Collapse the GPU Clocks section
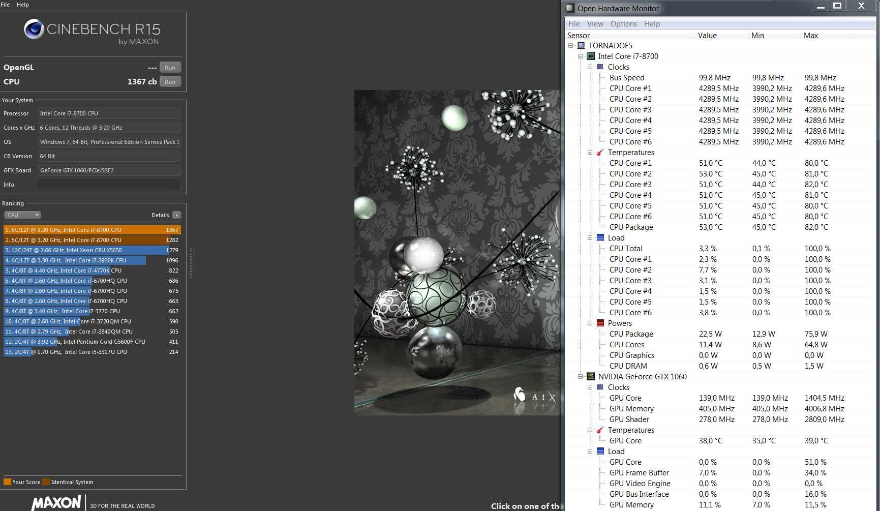880x511 pixels. pyautogui.click(x=590, y=387)
